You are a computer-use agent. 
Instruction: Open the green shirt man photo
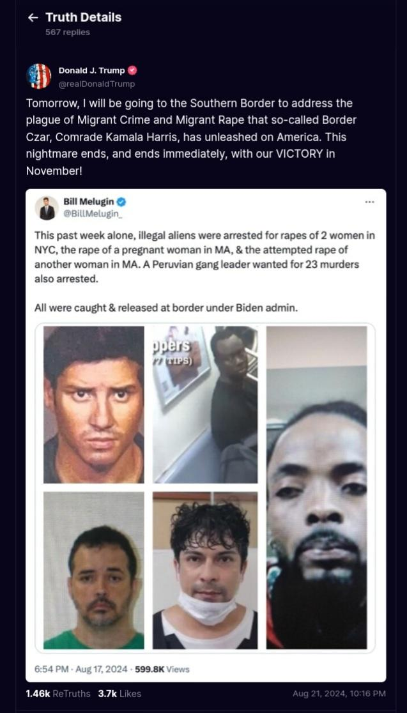pos(94,571)
